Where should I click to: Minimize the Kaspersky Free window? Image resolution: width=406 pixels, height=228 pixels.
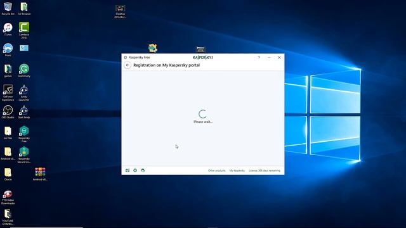[269, 58]
